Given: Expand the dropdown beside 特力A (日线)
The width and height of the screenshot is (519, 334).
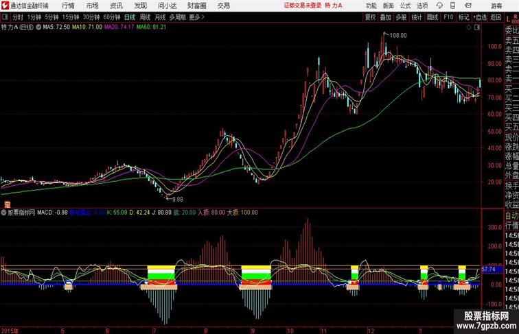Looking at the screenshot, I should [x=38, y=27].
